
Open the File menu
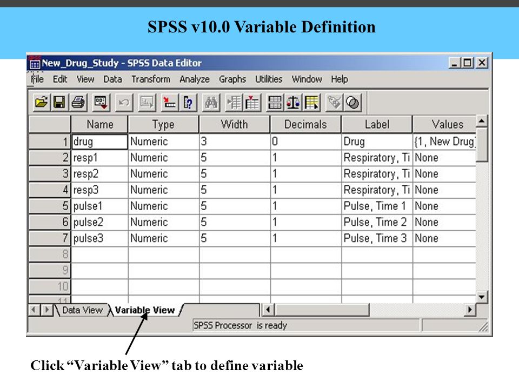tap(37, 79)
